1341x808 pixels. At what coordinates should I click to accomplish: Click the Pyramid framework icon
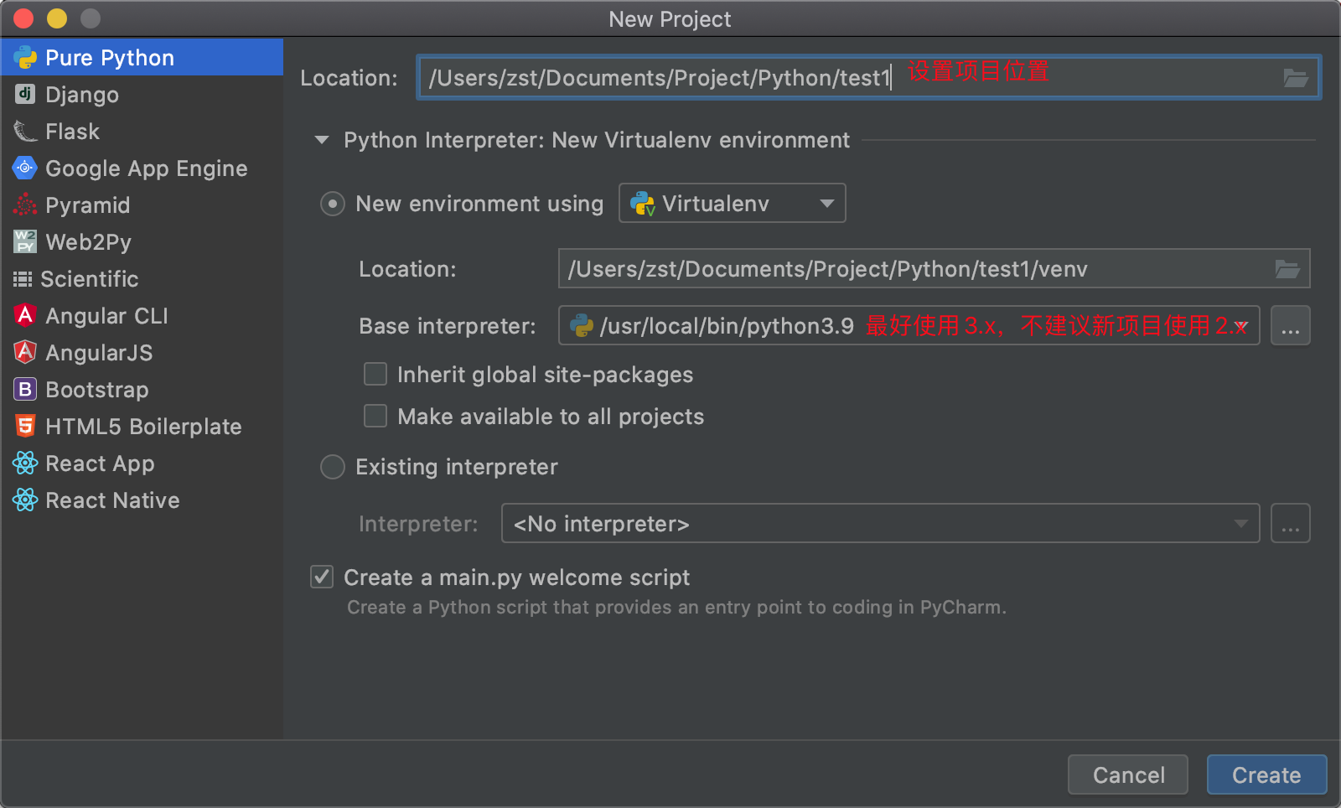coord(24,205)
